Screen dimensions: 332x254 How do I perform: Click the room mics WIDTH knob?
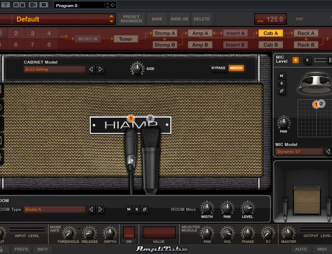[207, 208]
